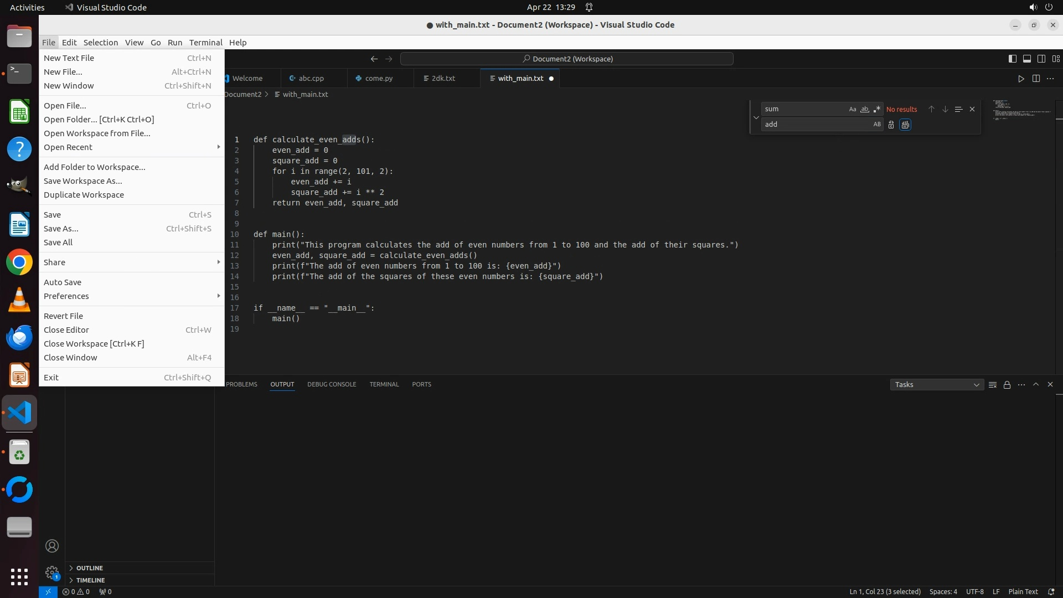This screenshot has height=598, width=1063.
Task: Open the Tasks output channel dropdown
Action: pyautogui.click(x=936, y=385)
